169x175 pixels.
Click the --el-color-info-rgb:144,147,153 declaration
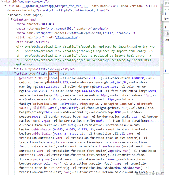tap(74, 91)
